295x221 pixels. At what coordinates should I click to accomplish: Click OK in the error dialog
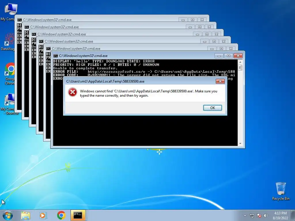(212, 108)
